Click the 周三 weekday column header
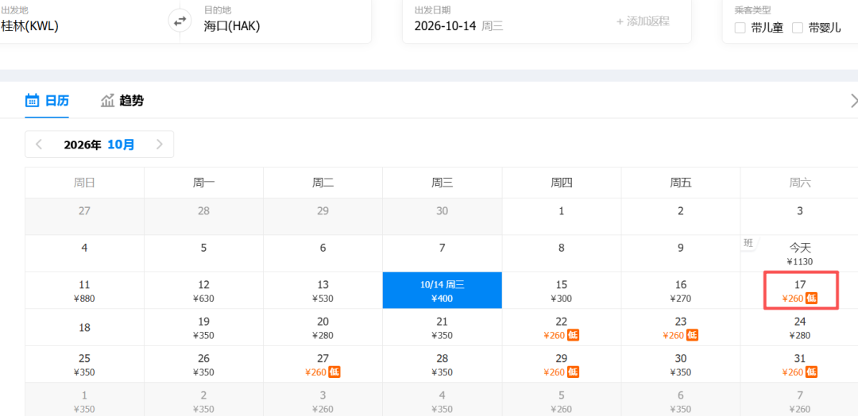The height and width of the screenshot is (416, 858). (x=443, y=183)
